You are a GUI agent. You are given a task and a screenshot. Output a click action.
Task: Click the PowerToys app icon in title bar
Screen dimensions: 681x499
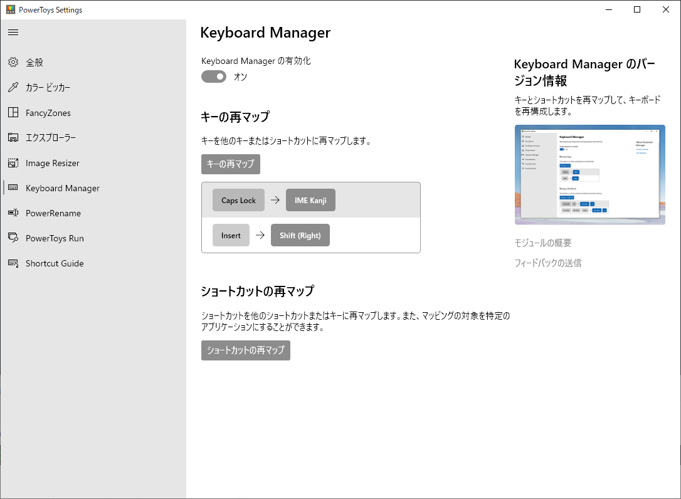point(11,9)
